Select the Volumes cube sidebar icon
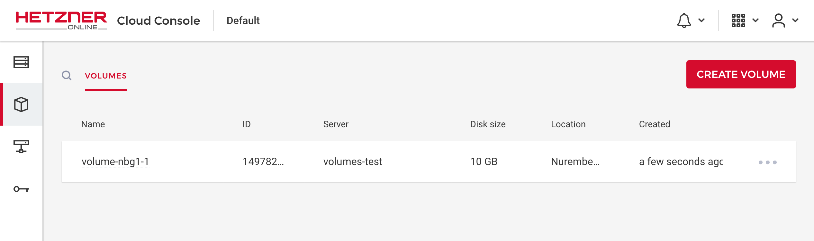This screenshot has height=241, width=814. tap(21, 104)
